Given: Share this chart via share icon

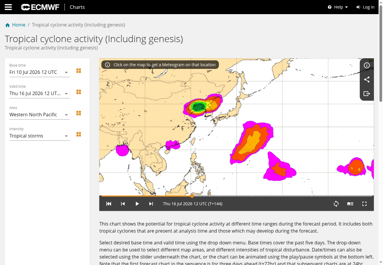Looking at the screenshot, I should tap(367, 79).
